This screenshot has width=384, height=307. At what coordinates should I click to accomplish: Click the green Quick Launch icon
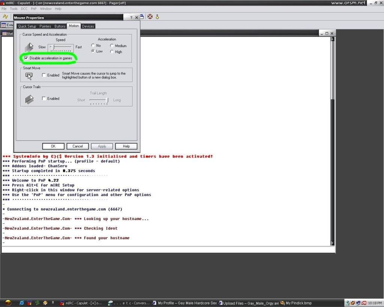point(37,303)
